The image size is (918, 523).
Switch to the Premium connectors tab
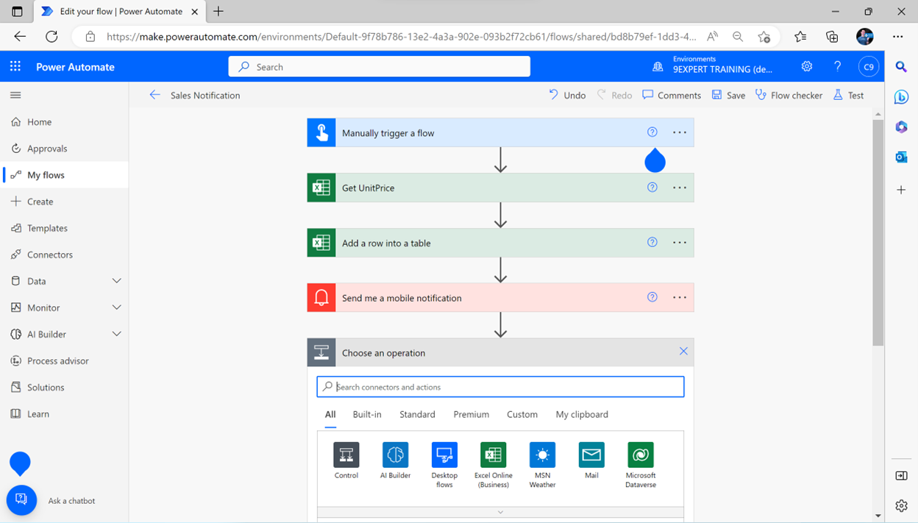[x=471, y=414]
